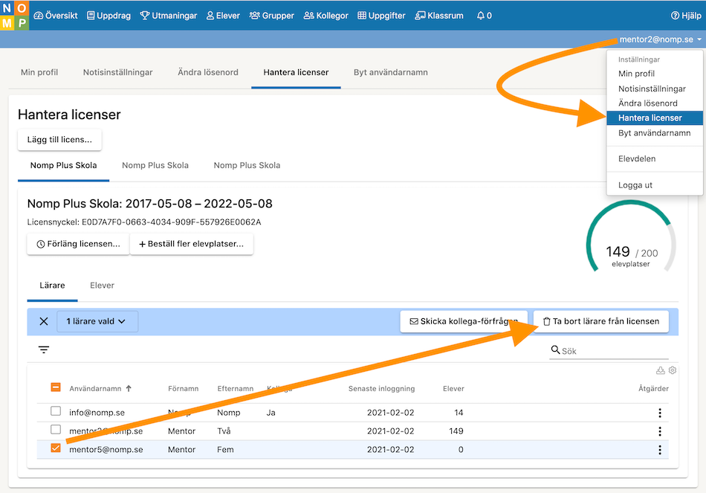Choose Byt användarnamn in account menu
The height and width of the screenshot is (493, 706).
click(x=655, y=133)
